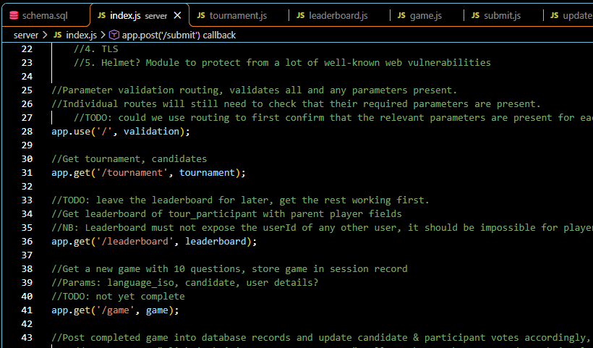Switch to the game.js tab
Image resolution: width=593 pixels, height=348 pixels.
[425, 15]
